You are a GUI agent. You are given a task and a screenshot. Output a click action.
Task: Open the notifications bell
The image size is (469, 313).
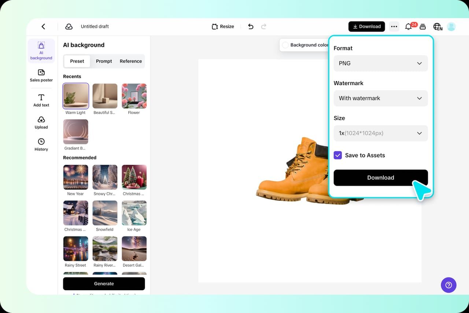click(408, 26)
